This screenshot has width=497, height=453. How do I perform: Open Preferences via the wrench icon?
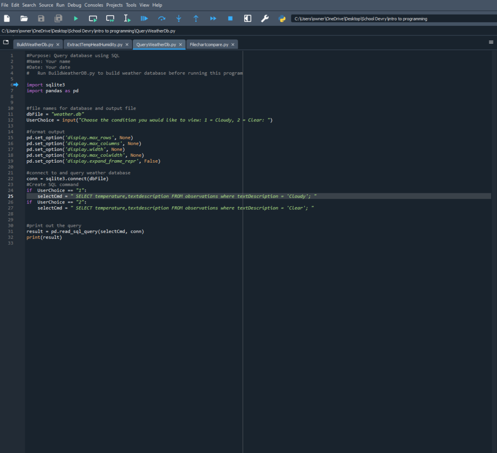[265, 18]
